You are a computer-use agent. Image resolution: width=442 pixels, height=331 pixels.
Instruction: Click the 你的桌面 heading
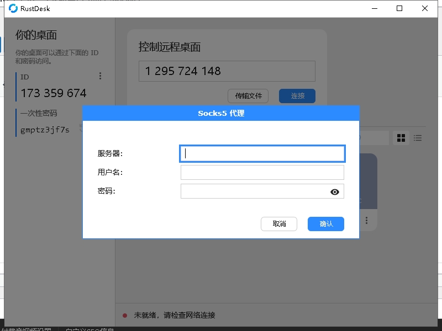pos(36,35)
